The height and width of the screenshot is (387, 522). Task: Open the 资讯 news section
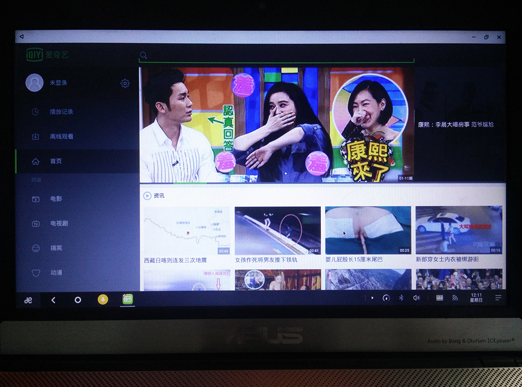pyautogui.click(x=159, y=196)
